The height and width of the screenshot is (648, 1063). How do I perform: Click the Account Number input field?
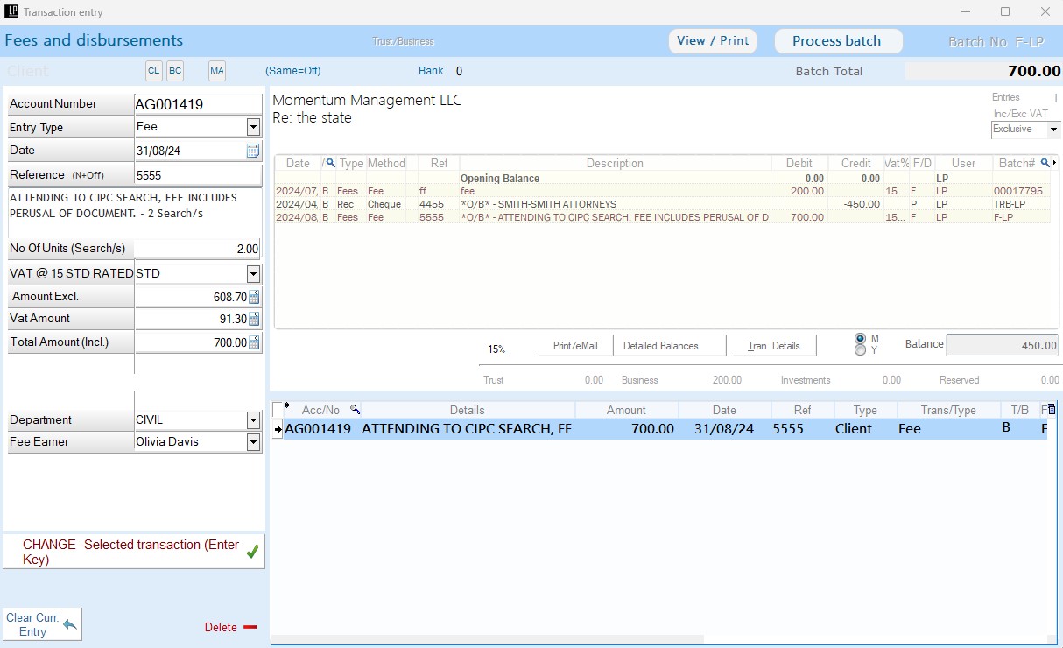pos(197,104)
